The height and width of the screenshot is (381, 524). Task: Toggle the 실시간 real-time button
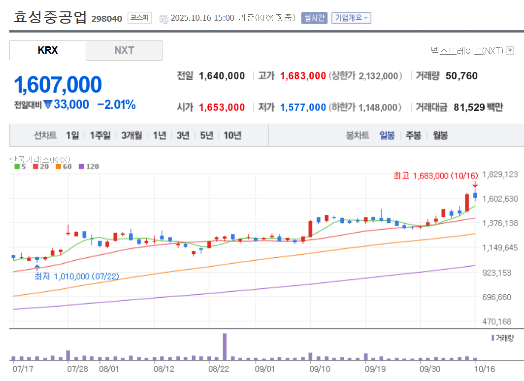(314, 18)
